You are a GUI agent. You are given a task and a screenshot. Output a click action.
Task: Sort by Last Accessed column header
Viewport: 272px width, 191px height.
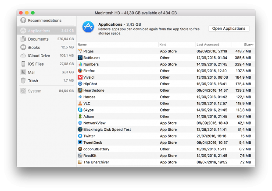coord(208,45)
